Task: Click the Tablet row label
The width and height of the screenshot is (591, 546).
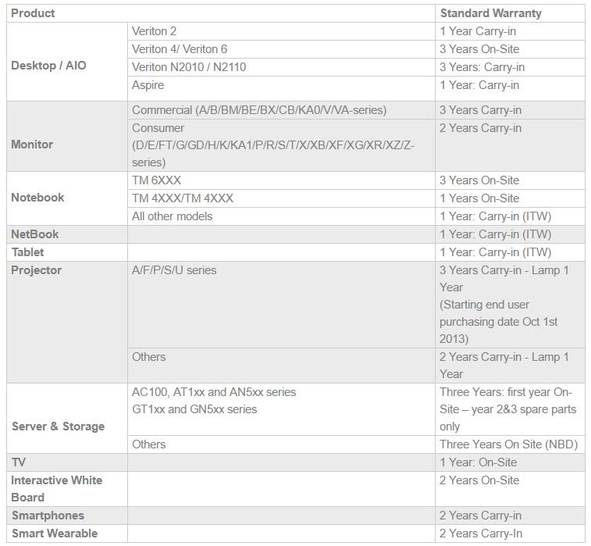Action: pyautogui.click(x=27, y=252)
